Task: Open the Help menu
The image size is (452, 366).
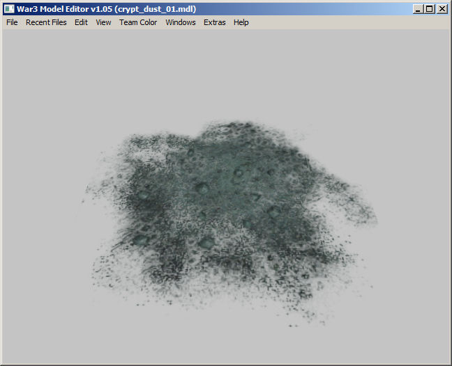Action: (x=241, y=22)
